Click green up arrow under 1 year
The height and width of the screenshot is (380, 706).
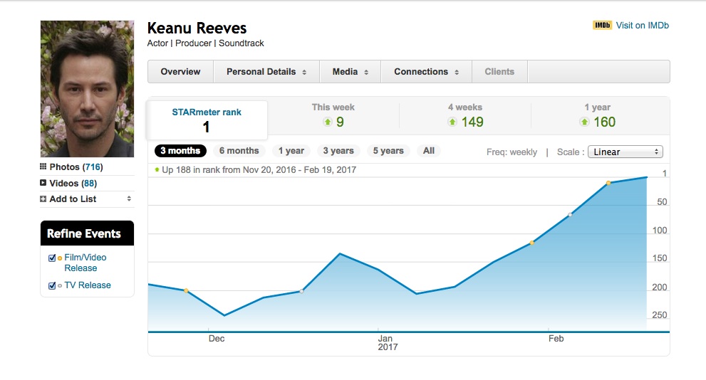(x=584, y=122)
